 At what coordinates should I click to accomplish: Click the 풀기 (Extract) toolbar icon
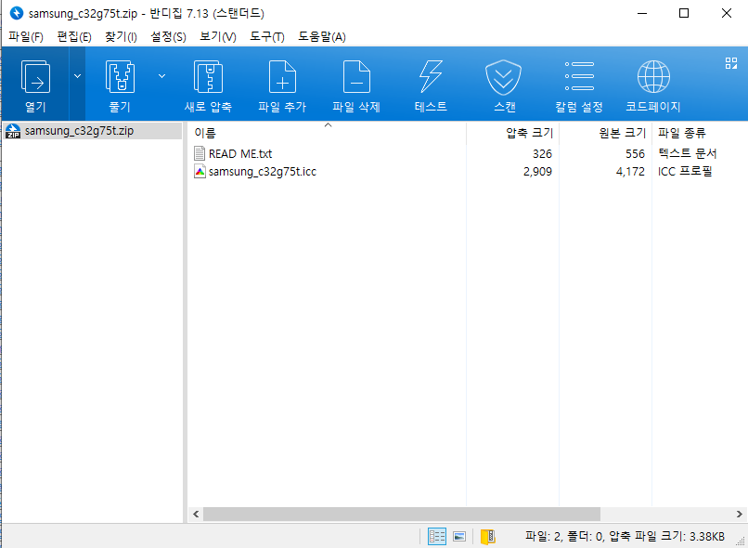coord(120,76)
